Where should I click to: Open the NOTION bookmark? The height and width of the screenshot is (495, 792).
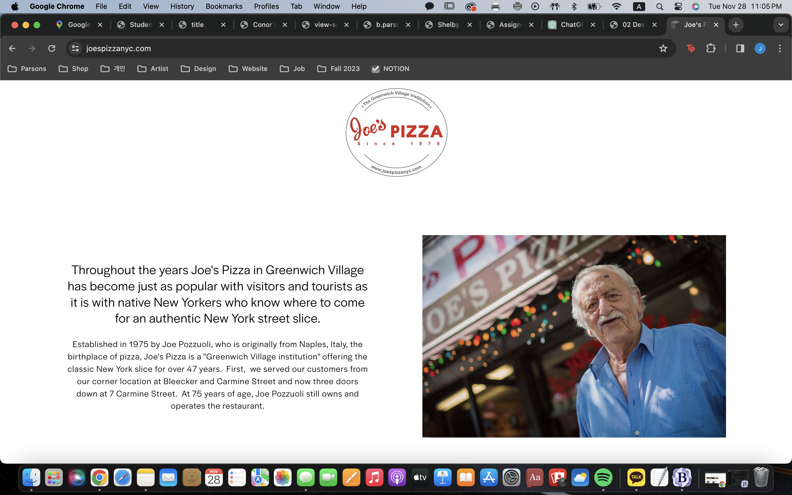click(390, 69)
